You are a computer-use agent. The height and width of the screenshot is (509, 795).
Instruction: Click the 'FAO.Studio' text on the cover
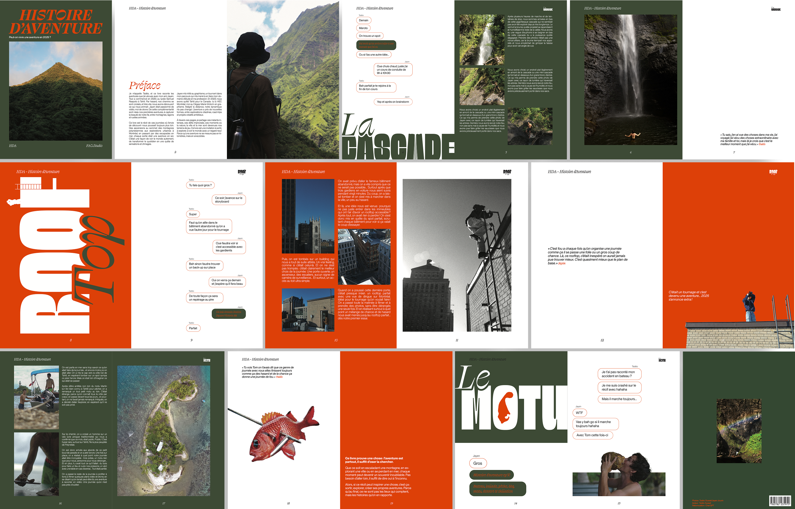[x=94, y=146]
